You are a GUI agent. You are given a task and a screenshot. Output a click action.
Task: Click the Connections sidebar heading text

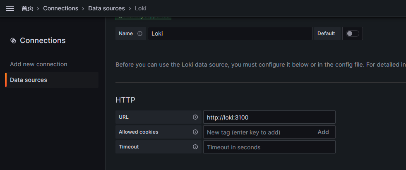click(x=43, y=41)
